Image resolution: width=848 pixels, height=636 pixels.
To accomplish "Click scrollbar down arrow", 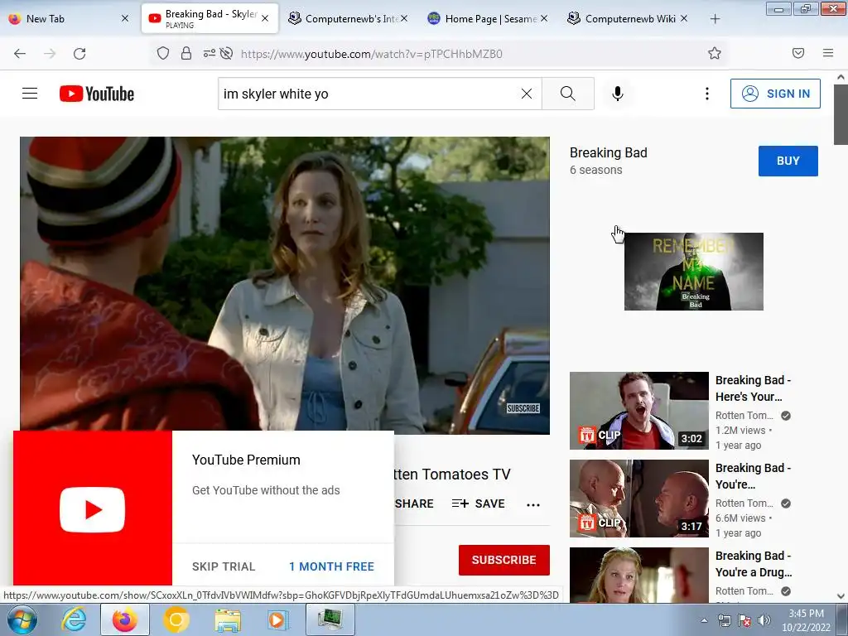I will point(841,596).
